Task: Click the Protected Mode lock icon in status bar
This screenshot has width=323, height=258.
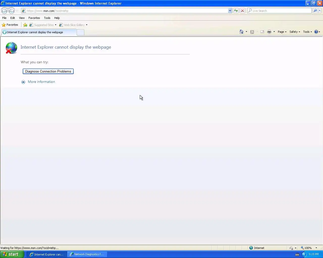Action: (291, 248)
